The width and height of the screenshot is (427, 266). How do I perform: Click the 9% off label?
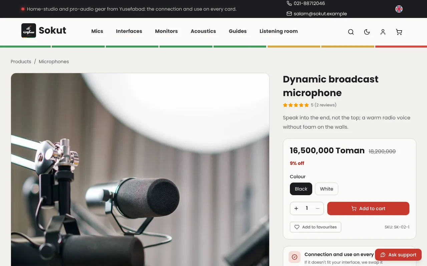click(297, 163)
